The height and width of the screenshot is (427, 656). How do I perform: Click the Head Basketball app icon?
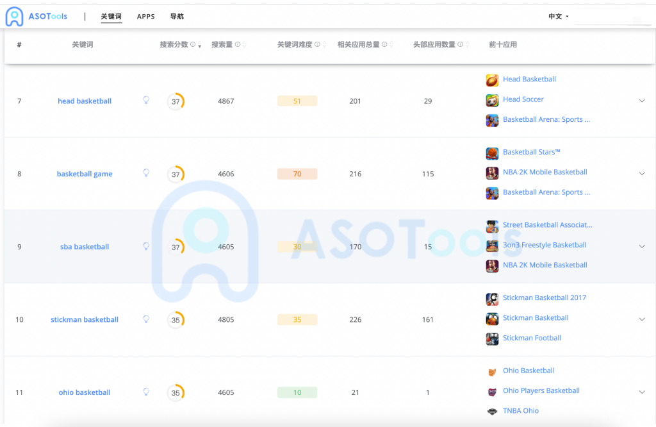coord(492,80)
